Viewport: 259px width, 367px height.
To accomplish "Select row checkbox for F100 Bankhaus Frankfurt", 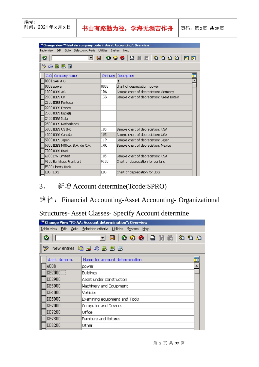I will point(42,161).
